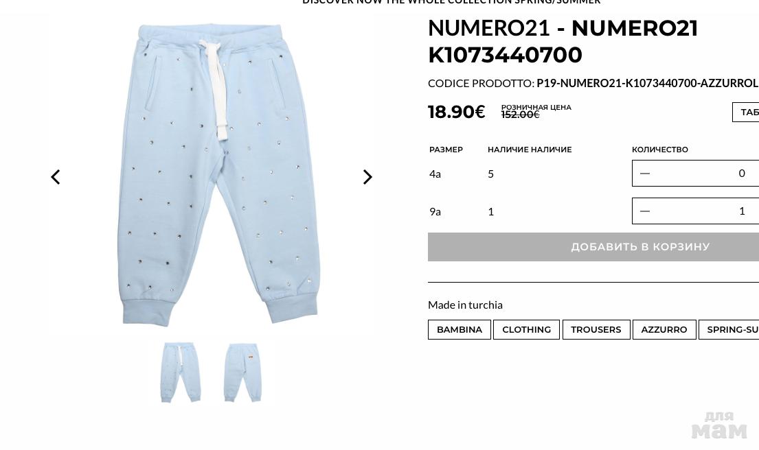Select the back view trousers thumbnail

[x=242, y=372]
